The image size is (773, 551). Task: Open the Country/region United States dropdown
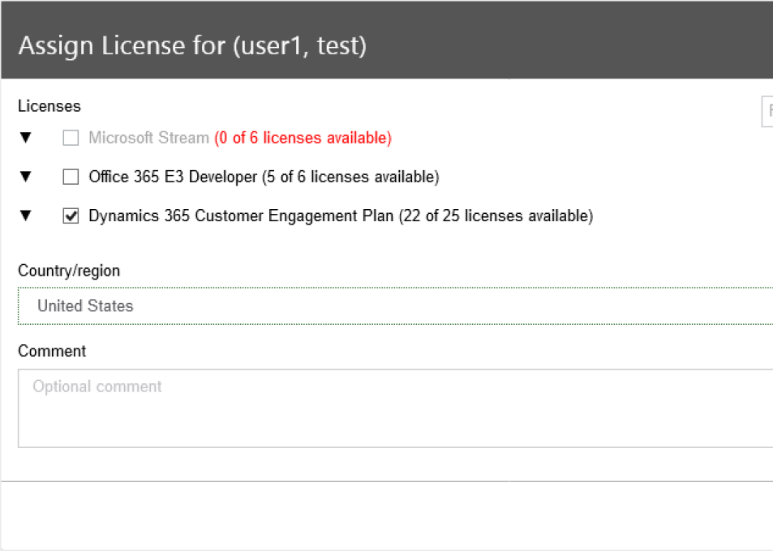coord(395,305)
